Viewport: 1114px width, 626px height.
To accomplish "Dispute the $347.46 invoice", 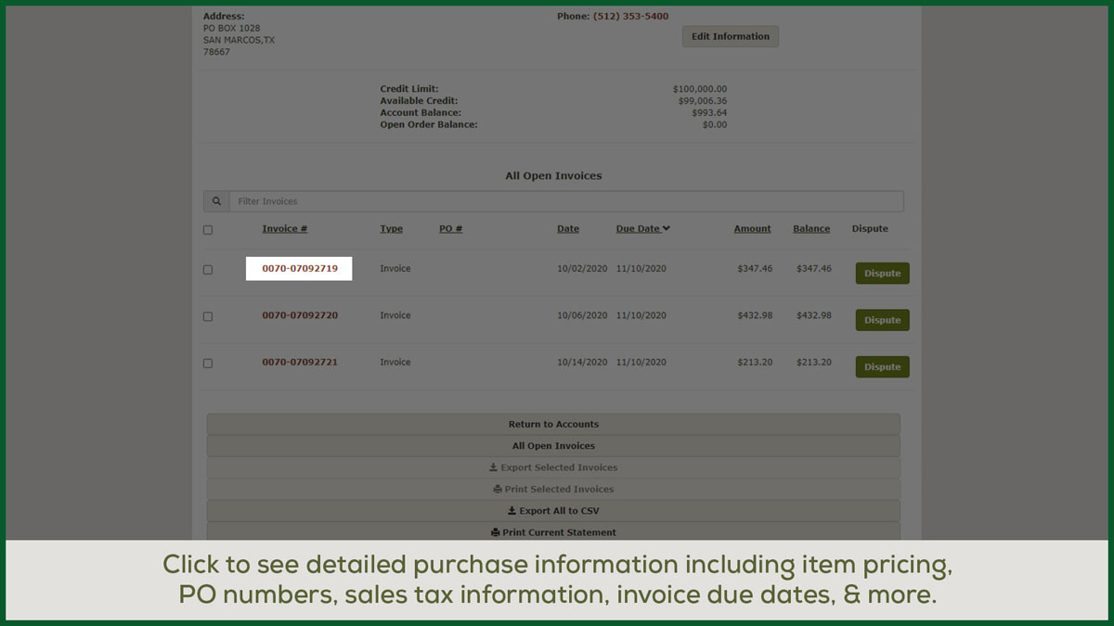I will point(882,274).
